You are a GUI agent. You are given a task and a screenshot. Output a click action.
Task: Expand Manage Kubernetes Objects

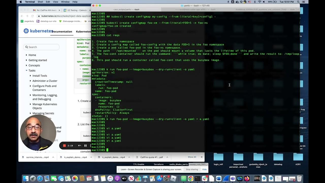(x=30, y=104)
